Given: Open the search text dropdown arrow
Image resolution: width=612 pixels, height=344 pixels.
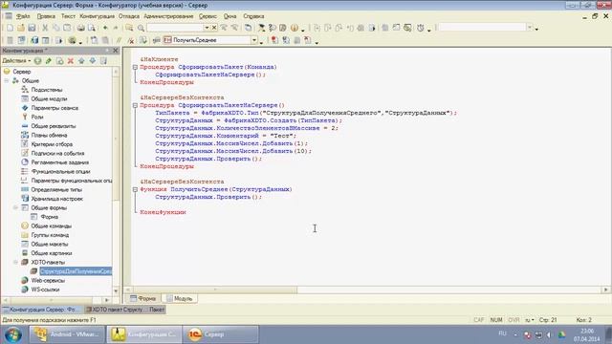Looking at the screenshot, I should (207, 28).
